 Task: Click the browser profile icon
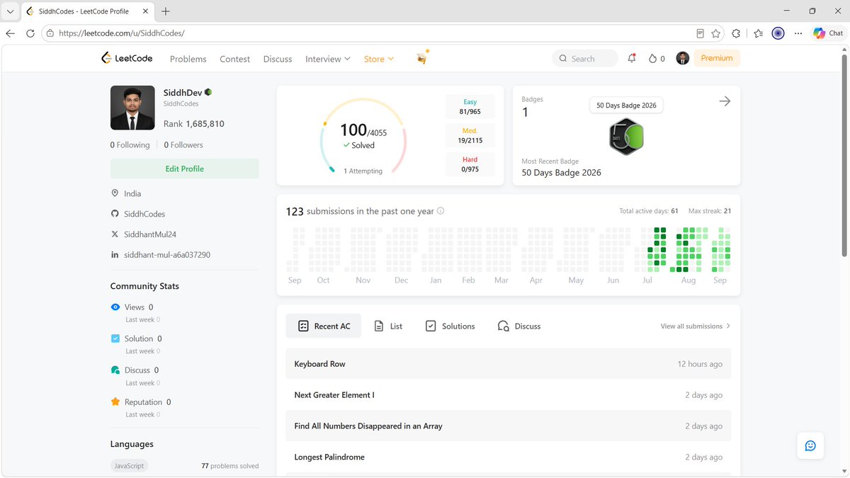point(778,33)
